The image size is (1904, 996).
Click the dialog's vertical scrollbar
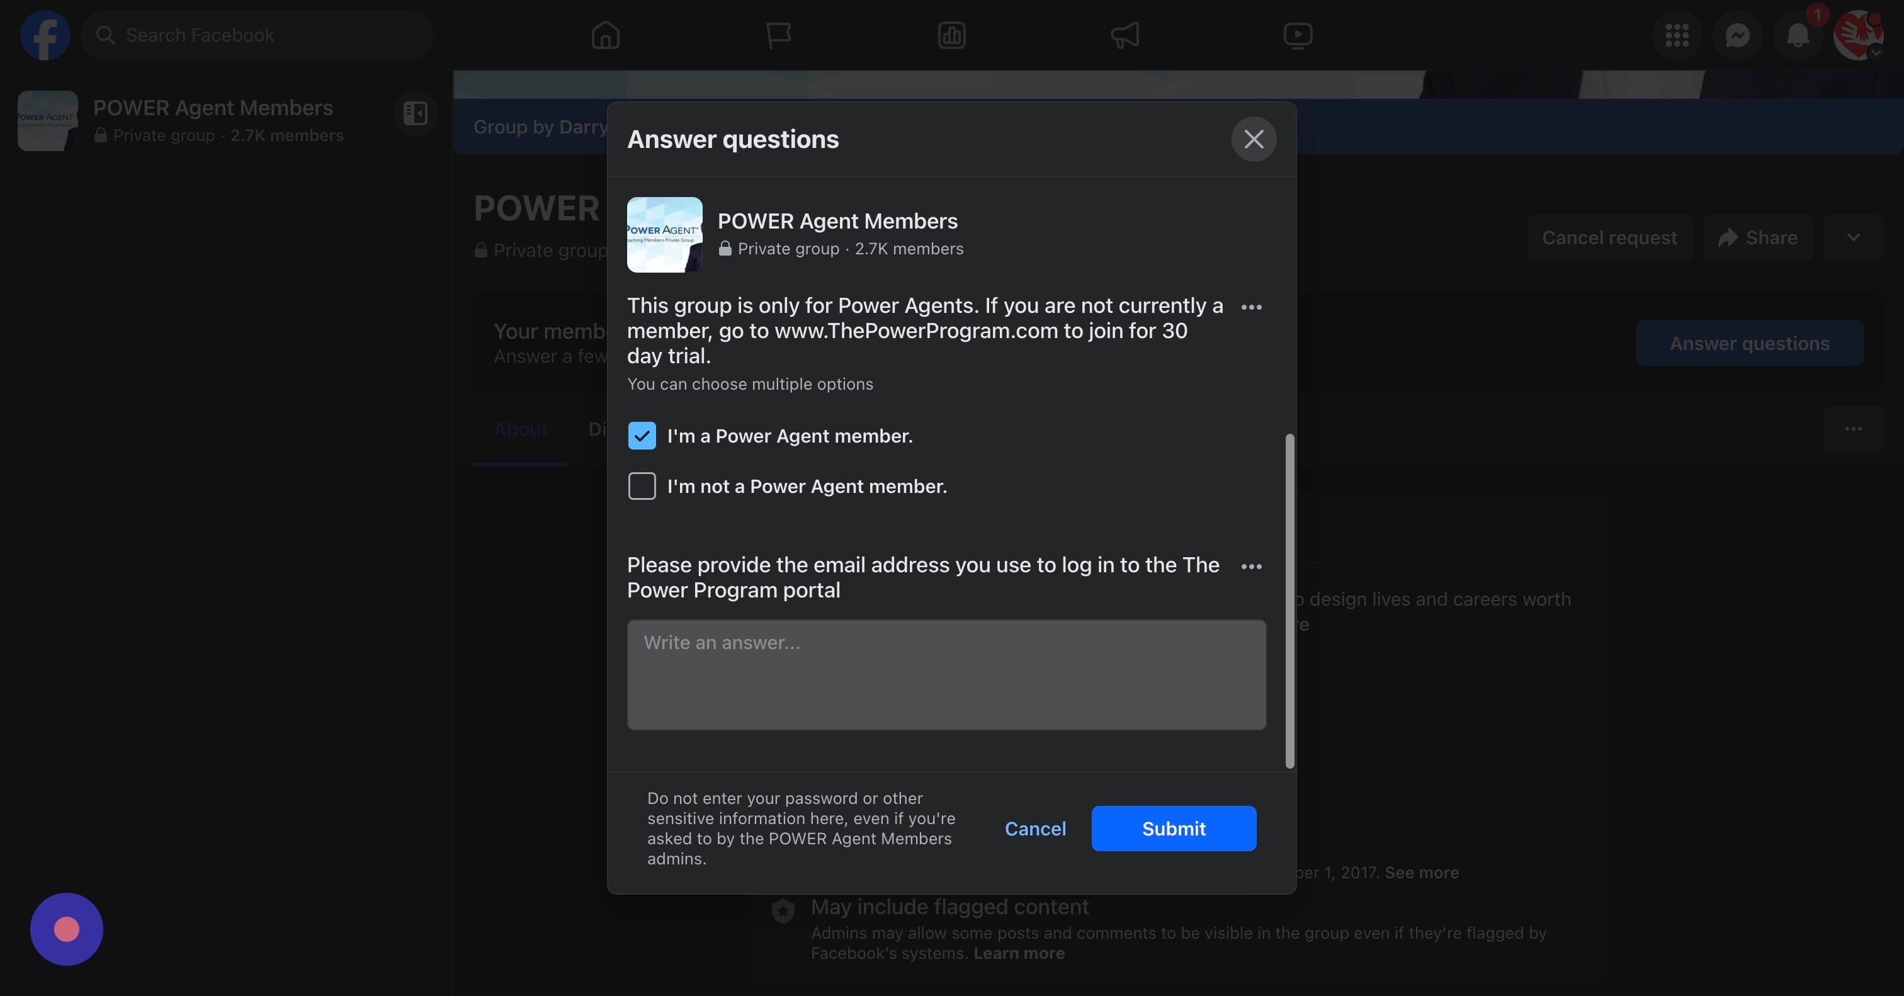point(1289,600)
